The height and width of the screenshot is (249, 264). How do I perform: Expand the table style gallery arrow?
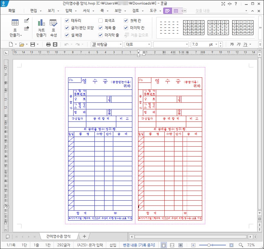tap(260, 27)
